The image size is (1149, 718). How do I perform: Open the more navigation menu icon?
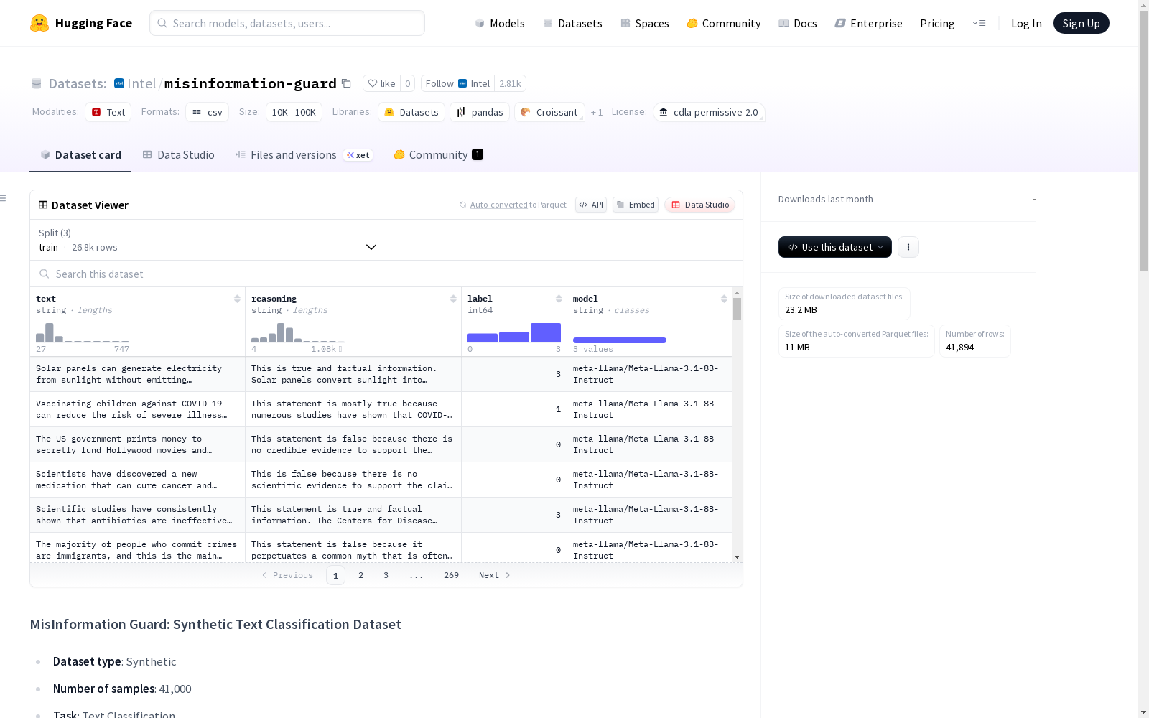[x=979, y=23]
